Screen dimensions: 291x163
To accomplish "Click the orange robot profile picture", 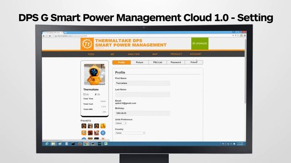I will pyautogui.click(x=95, y=74).
